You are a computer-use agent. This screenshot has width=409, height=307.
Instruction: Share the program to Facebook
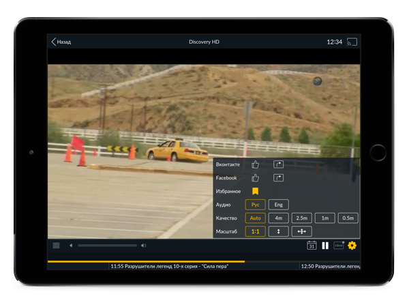pos(278,178)
